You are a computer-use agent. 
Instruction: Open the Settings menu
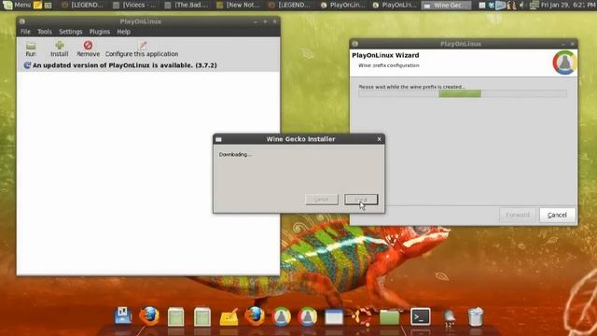point(71,32)
